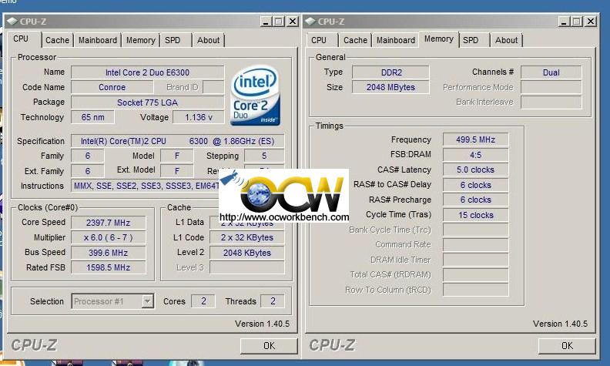Click the FSB:DRAM ratio value '4:5'
This screenshot has height=366, width=610.
click(x=475, y=155)
